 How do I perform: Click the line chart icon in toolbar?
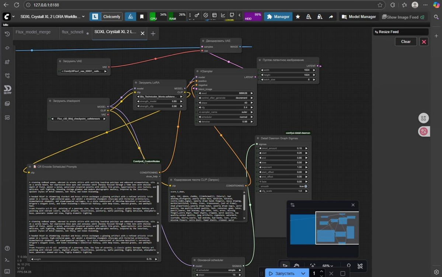click(223, 15)
